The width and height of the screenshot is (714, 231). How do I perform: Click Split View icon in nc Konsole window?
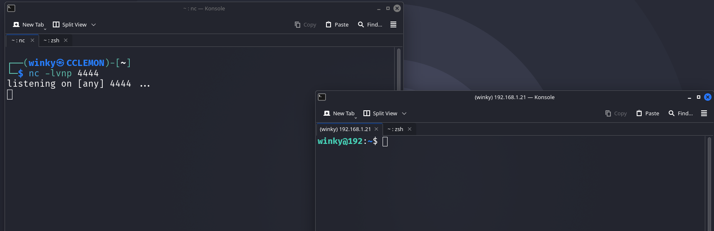point(56,25)
